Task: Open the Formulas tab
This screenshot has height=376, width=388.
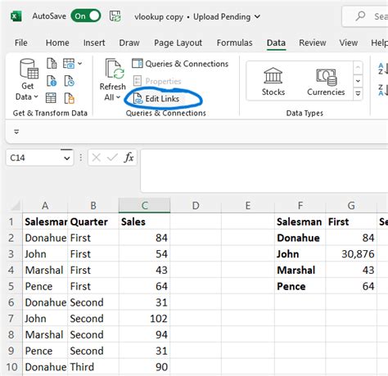Action: coord(235,43)
